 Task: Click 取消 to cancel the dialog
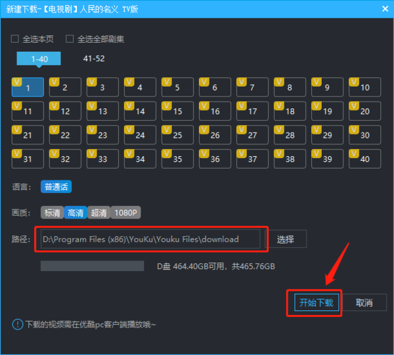pyautogui.click(x=364, y=303)
